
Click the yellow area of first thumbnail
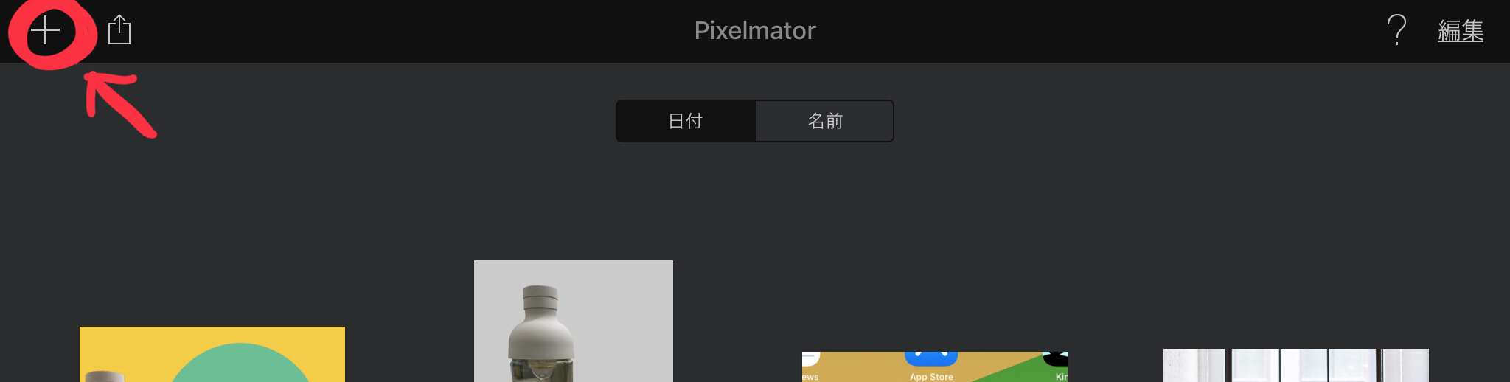click(118, 347)
